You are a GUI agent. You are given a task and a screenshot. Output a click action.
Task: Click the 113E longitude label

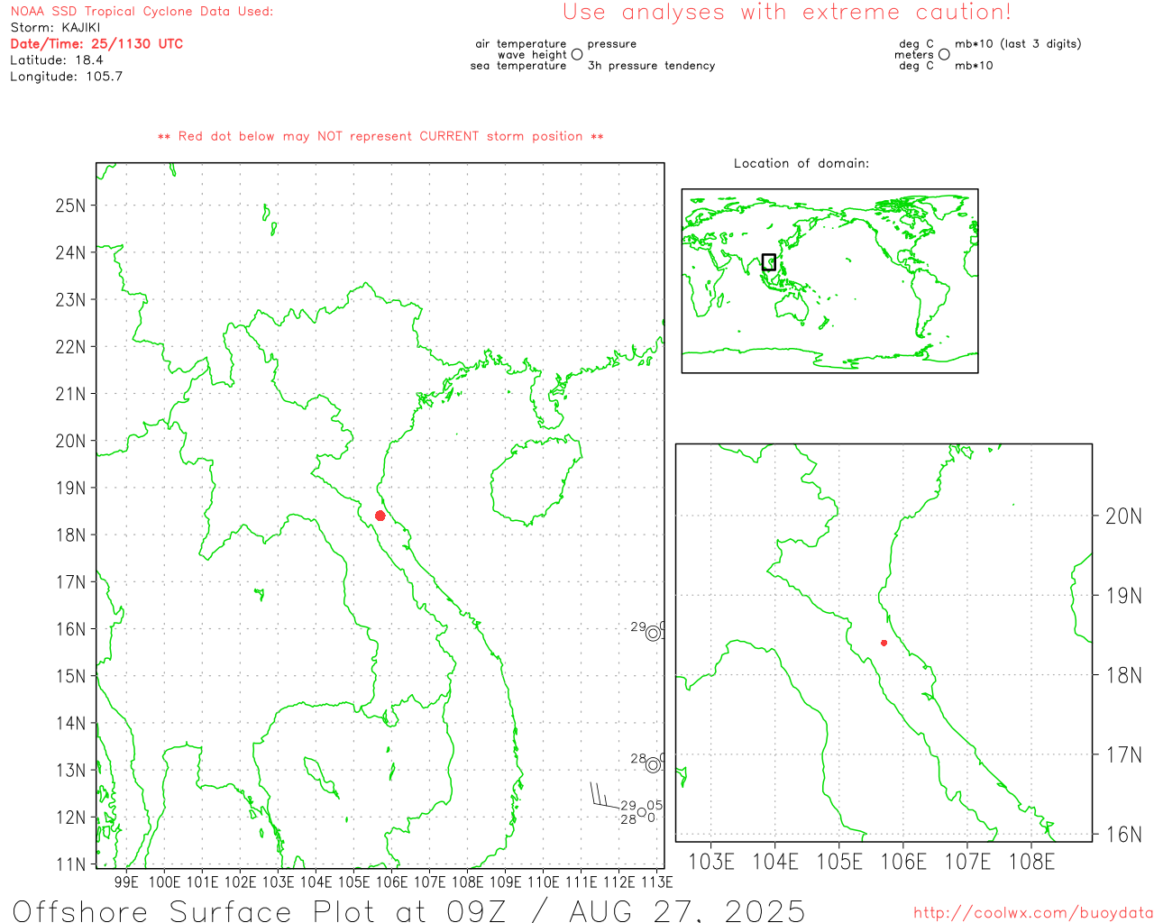click(x=656, y=882)
